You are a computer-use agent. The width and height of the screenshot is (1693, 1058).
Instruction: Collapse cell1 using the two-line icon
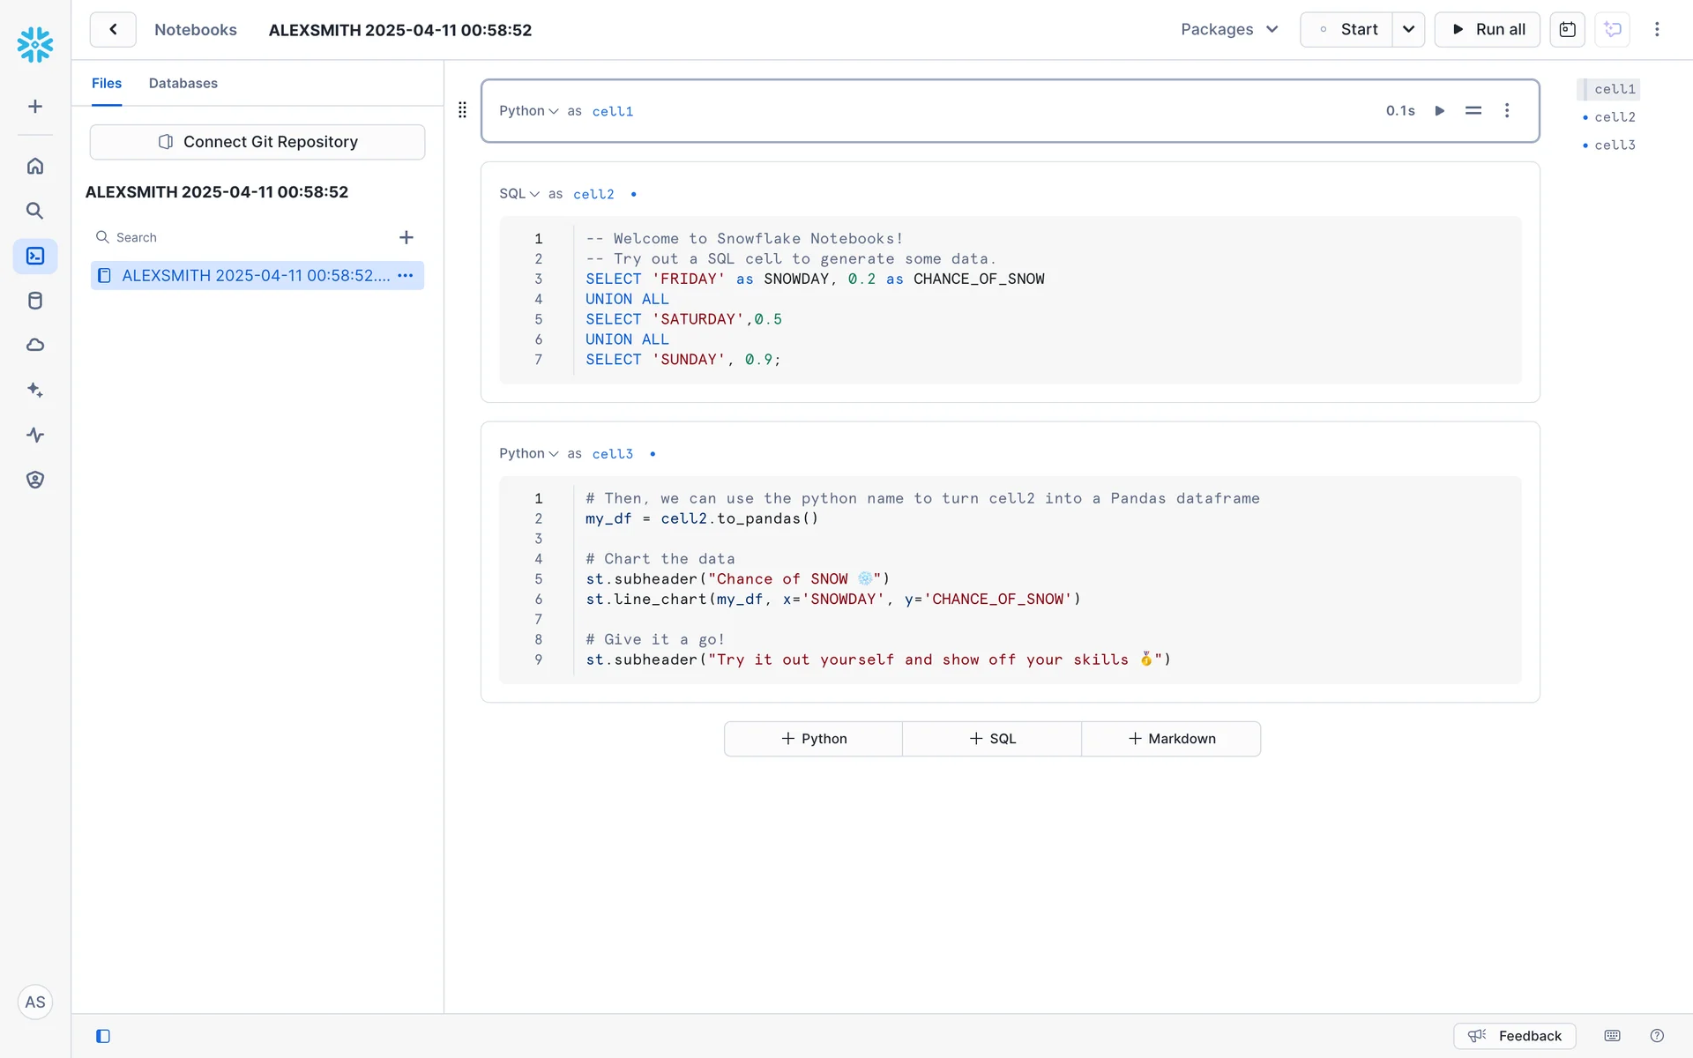1473,111
